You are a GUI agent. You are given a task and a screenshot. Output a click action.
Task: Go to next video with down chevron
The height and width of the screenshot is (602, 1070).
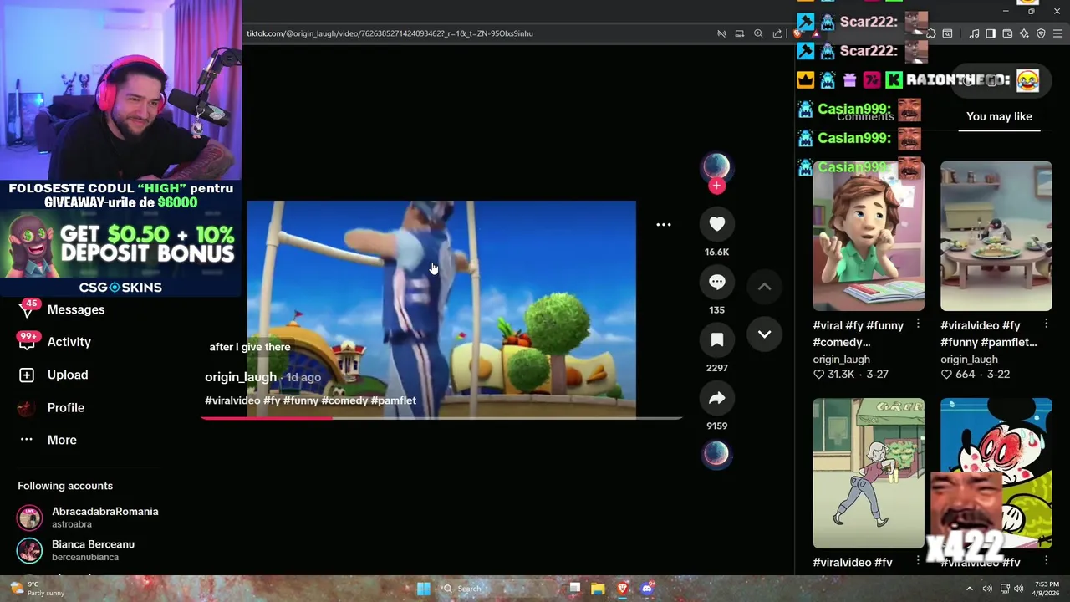click(x=764, y=334)
